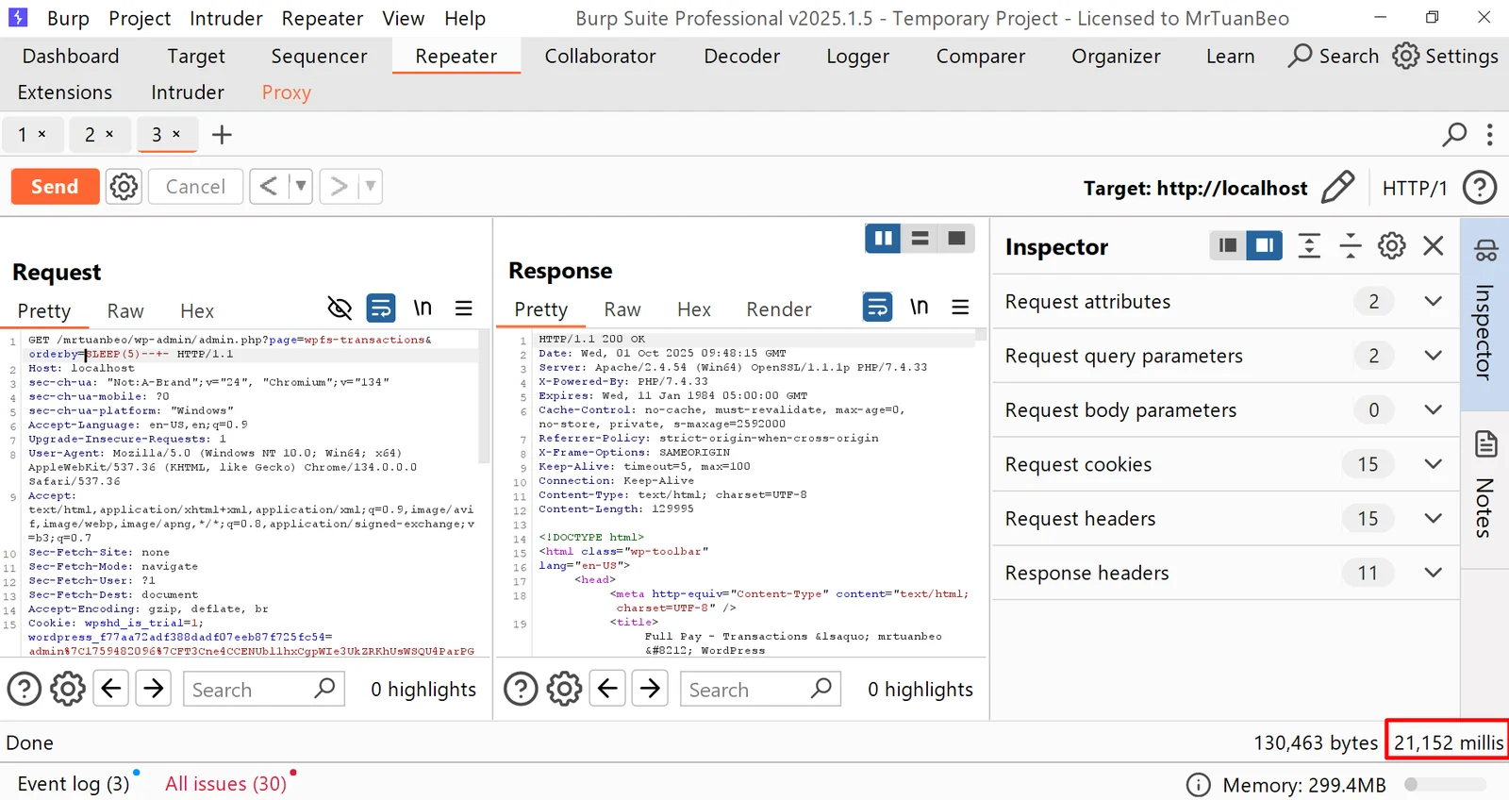
Task: Open the Inspector side panel icon
Action: [1486, 250]
